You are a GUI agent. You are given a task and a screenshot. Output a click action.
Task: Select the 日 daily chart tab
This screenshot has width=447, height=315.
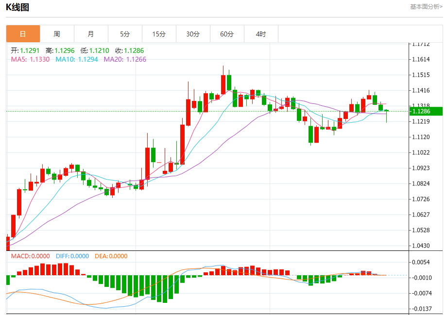coord(23,34)
